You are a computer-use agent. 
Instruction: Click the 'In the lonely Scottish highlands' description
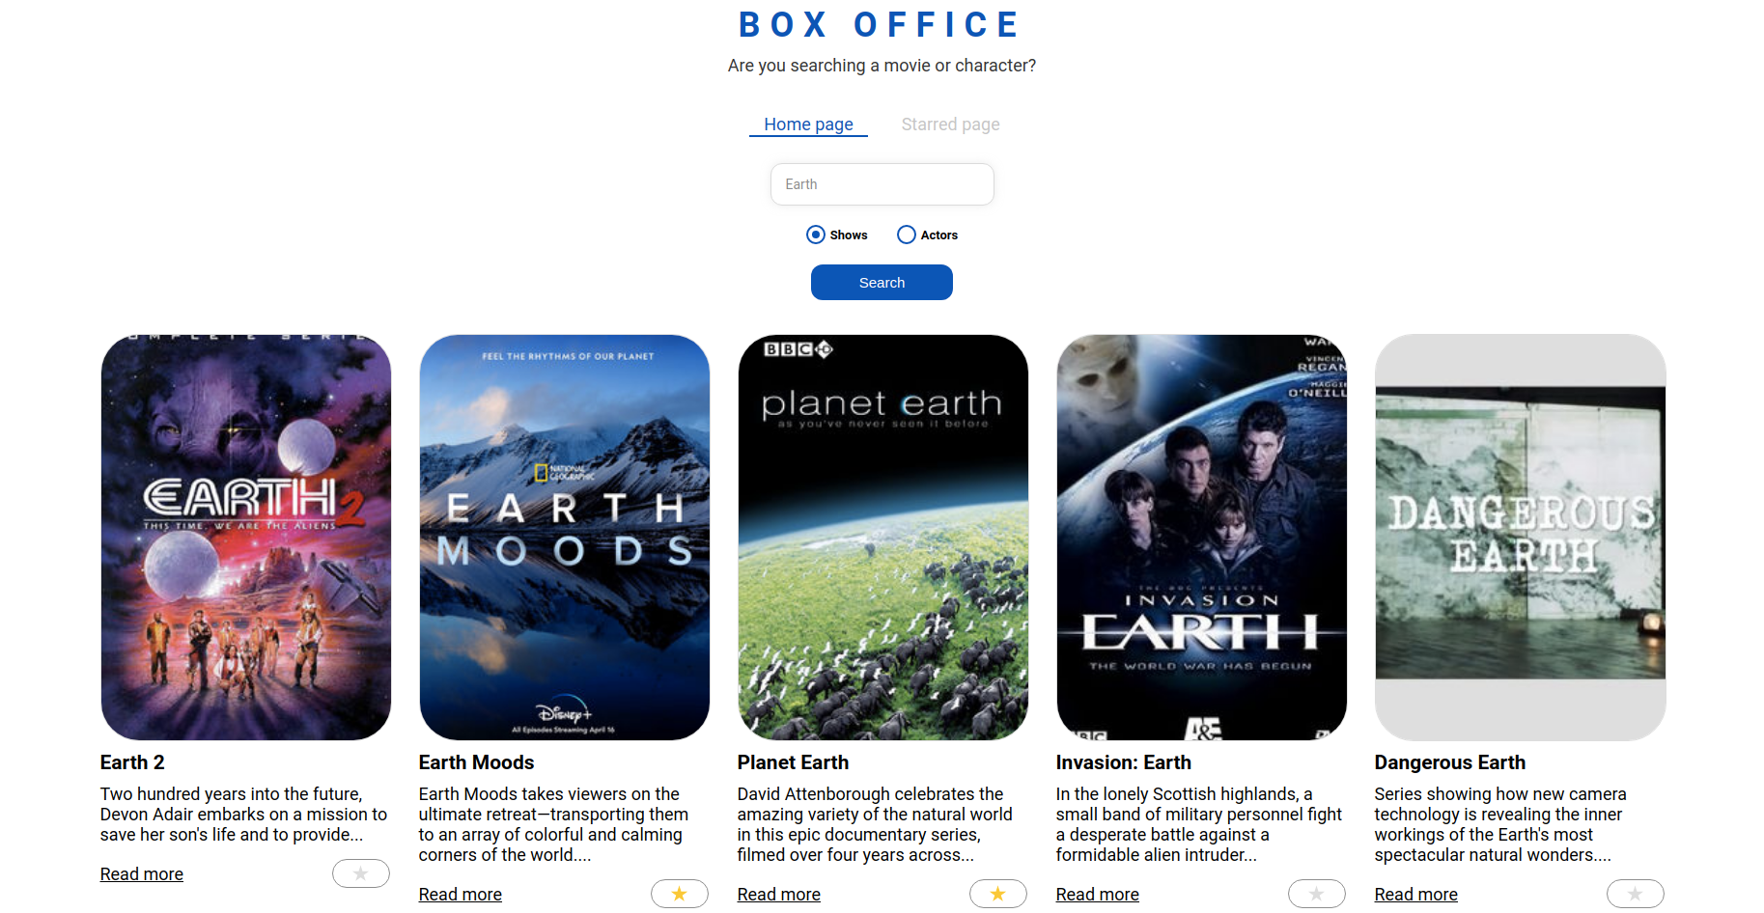pyautogui.click(x=1199, y=824)
